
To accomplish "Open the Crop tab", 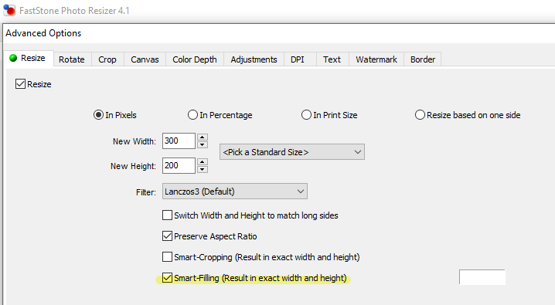I will (x=107, y=59).
